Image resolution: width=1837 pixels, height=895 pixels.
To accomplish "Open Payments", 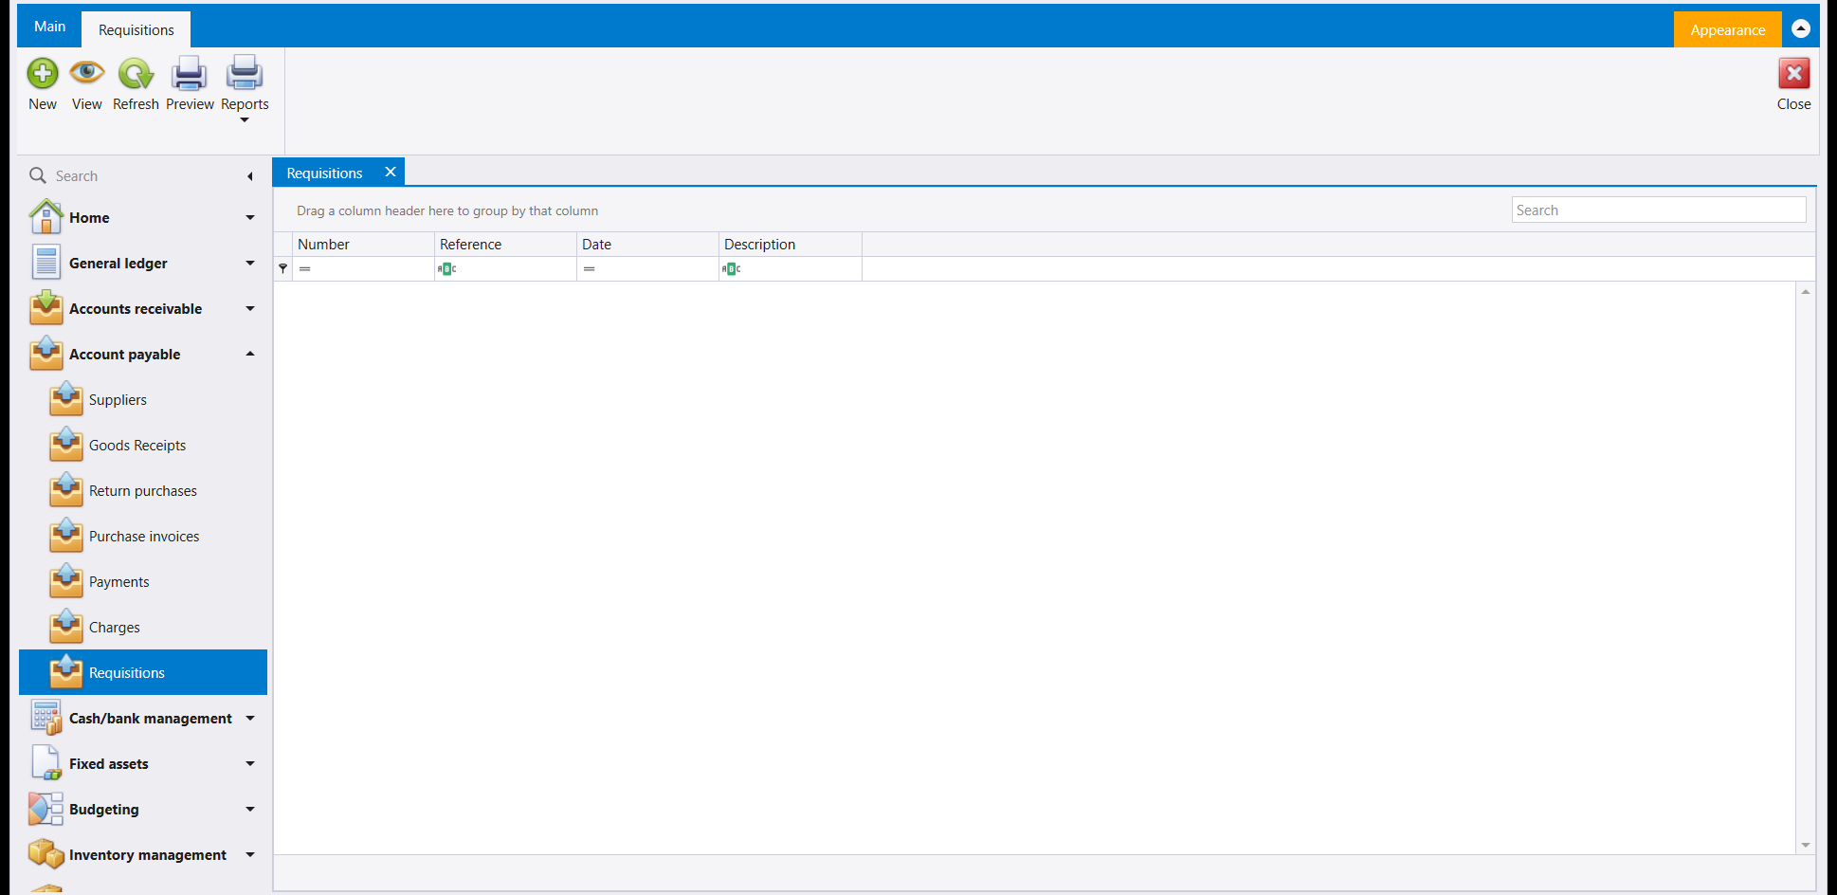I will coord(143,582).
